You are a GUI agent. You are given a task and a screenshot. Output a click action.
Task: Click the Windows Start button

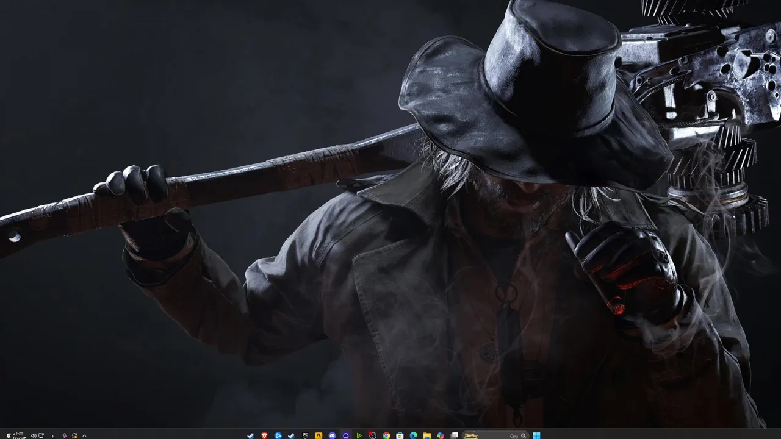[536, 435]
